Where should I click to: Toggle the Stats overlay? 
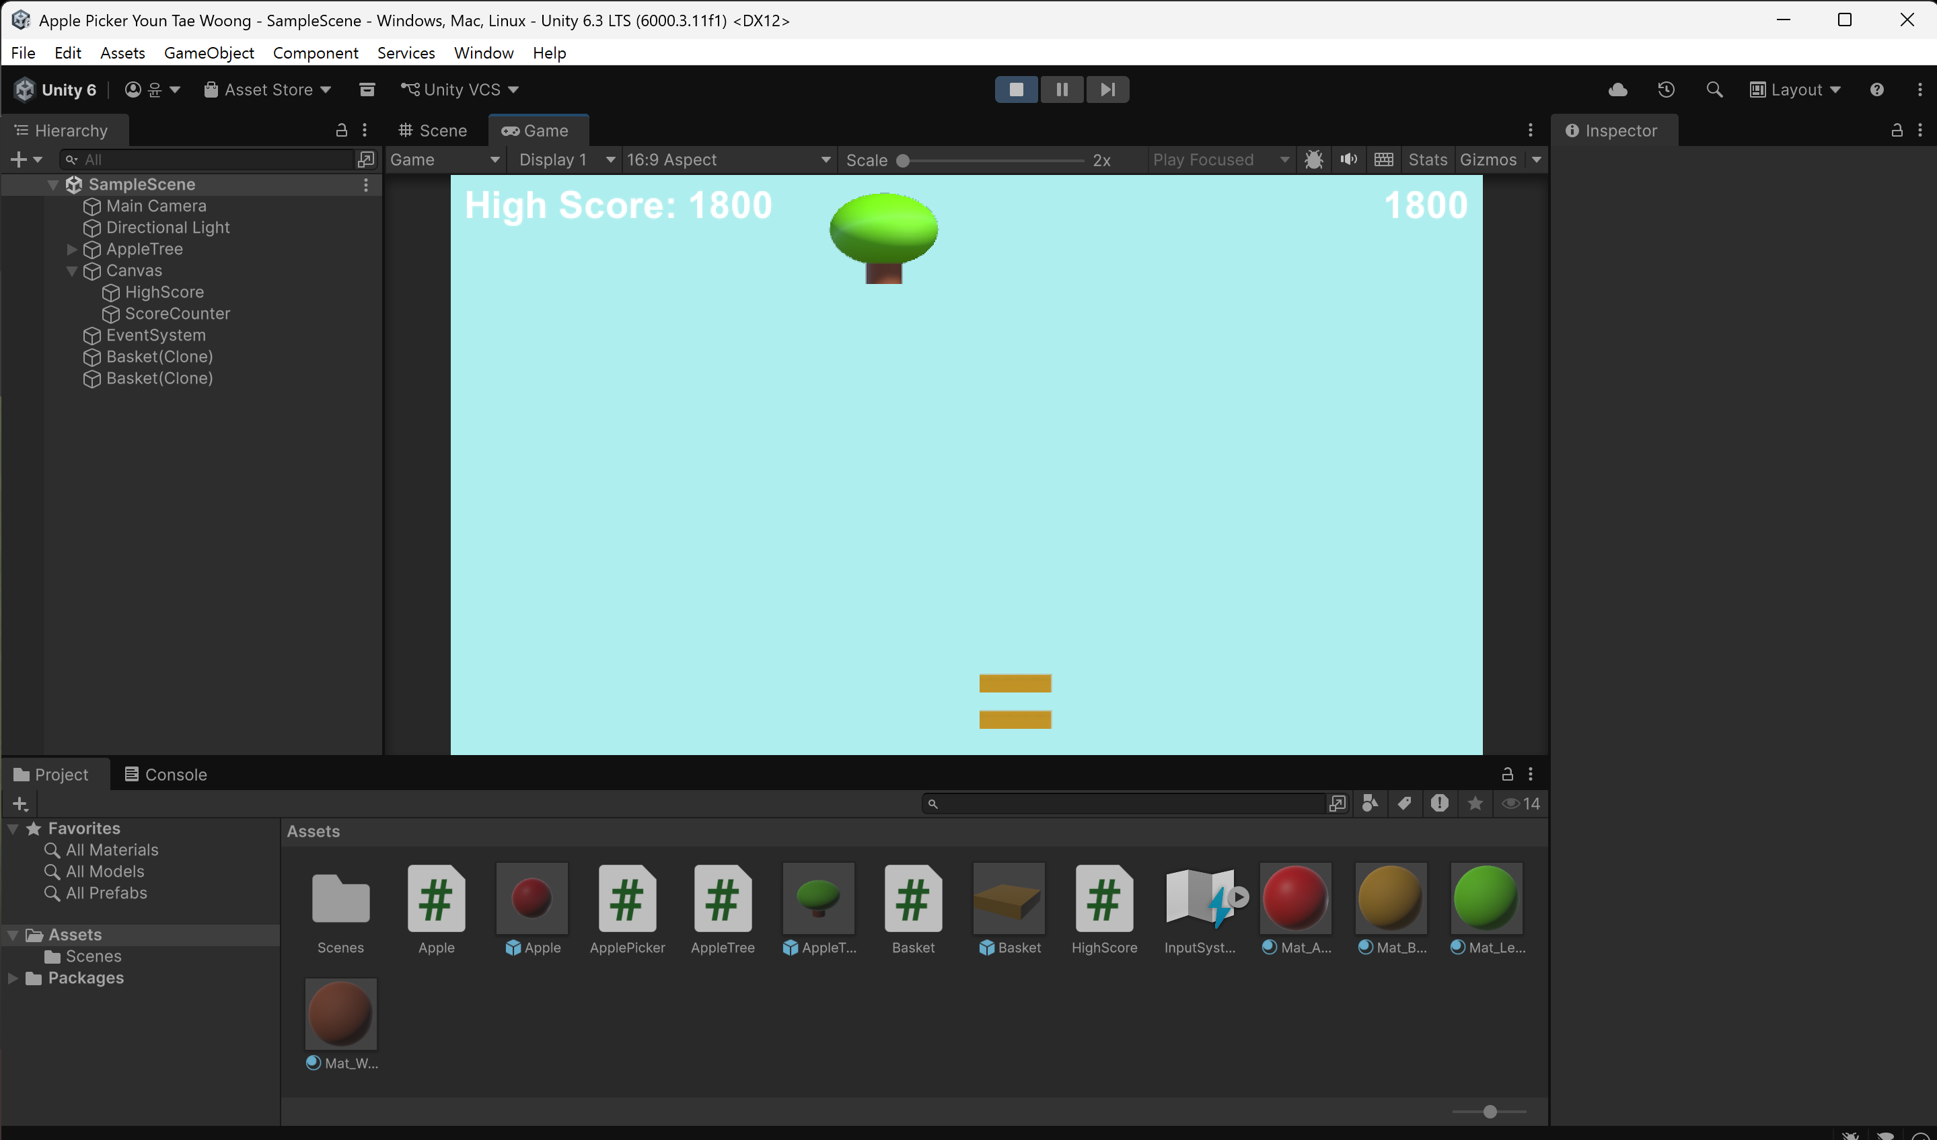1428,159
